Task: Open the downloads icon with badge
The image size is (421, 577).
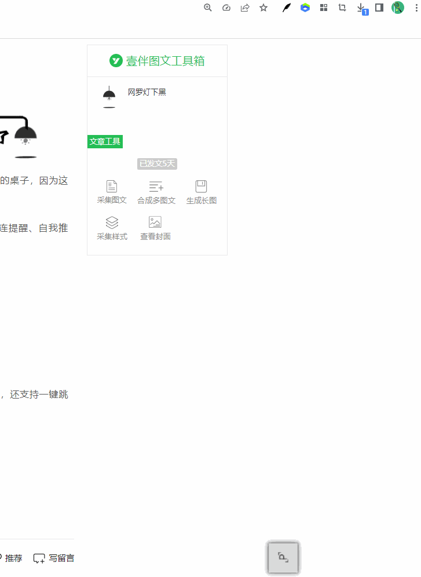Action: coord(362,9)
